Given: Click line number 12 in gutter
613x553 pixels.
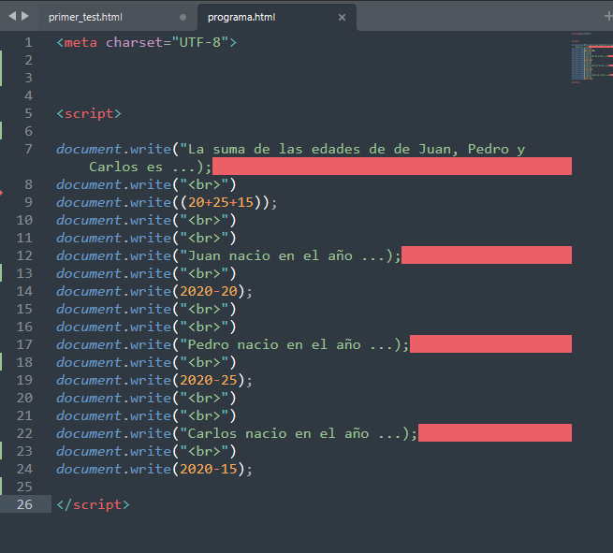Looking at the screenshot, I should click(x=24, y=255).
